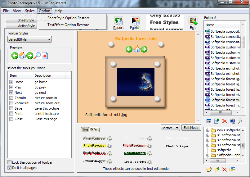
Task: Open palette for mirrored text effect
Action: (150, 162)
